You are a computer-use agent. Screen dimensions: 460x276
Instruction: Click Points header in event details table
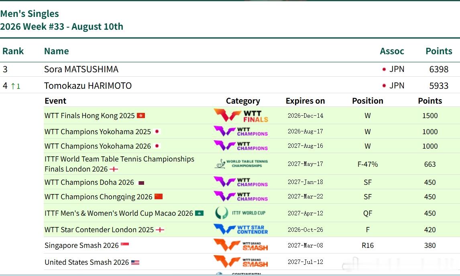coord(430,101)
